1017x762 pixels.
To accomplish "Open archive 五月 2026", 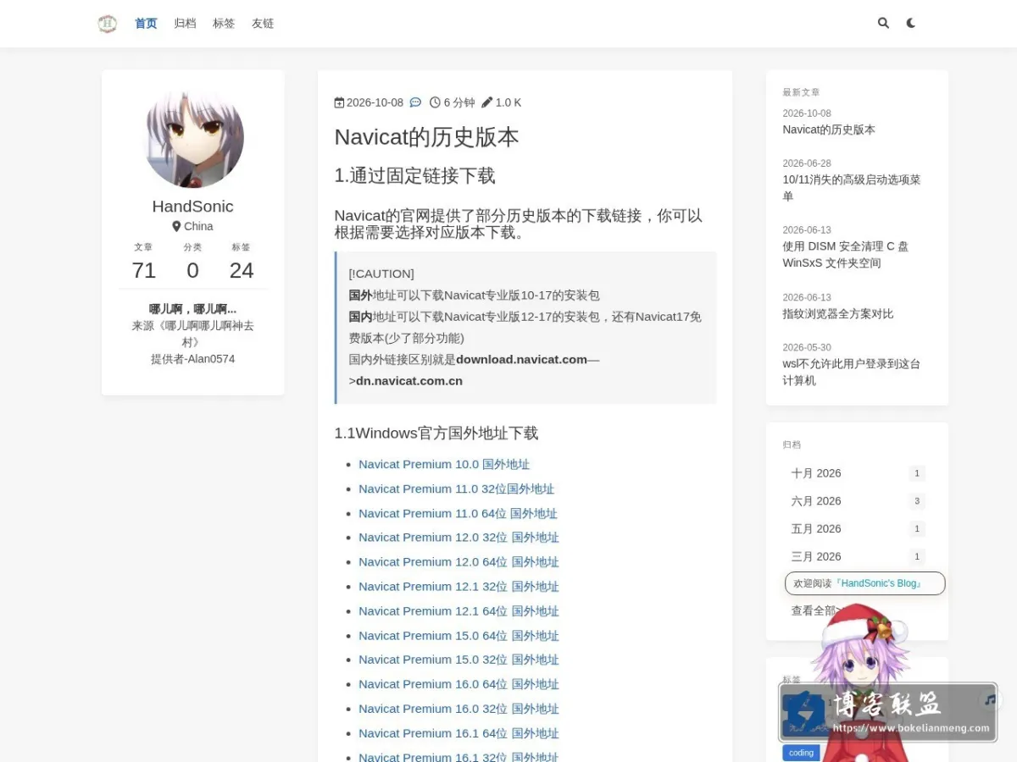I will coord(857,529).
